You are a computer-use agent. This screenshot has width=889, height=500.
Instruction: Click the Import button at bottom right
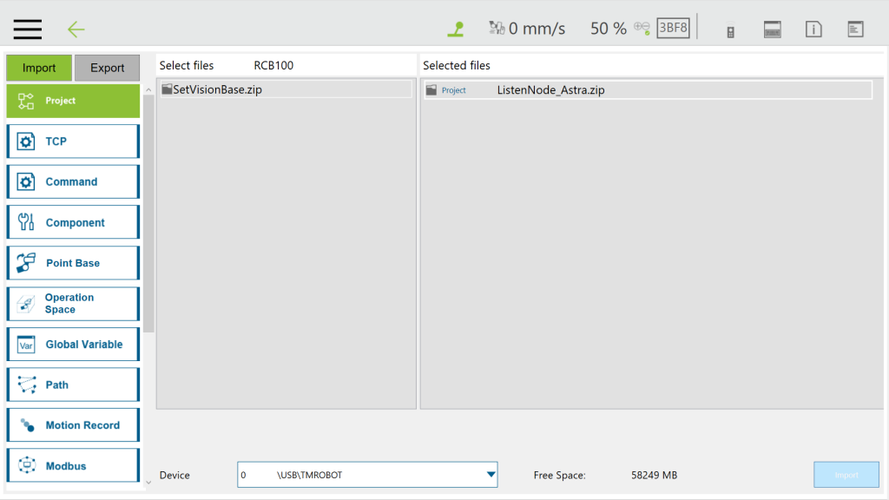tap(846, 475)
